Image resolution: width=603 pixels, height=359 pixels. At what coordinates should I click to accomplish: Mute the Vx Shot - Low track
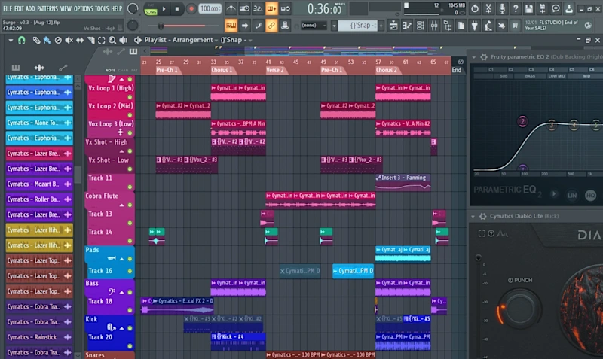[130, 169]
